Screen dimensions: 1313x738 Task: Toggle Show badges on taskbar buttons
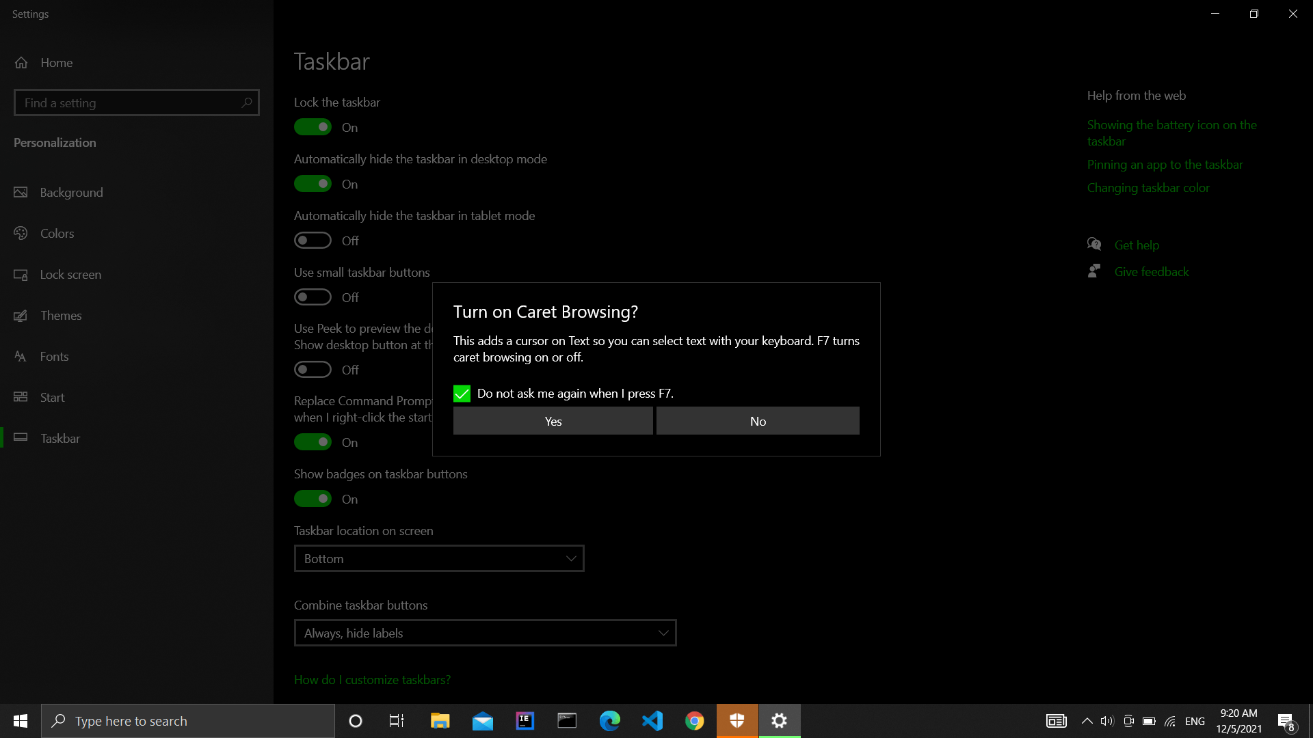pyautogui.click(x=313, y=499)
